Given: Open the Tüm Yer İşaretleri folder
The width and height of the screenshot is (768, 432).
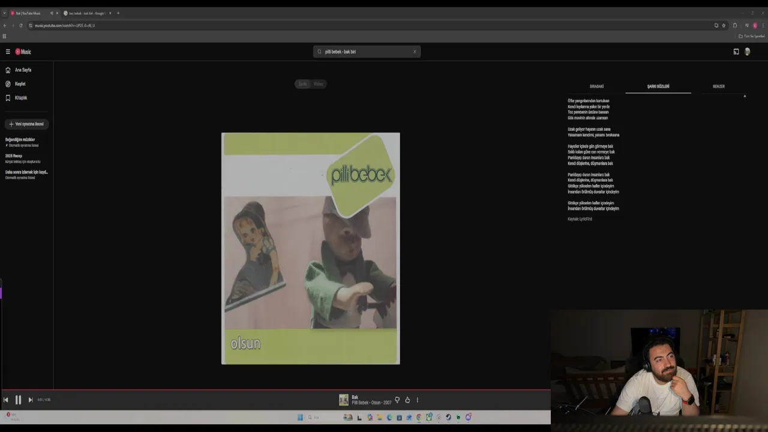Looking at the screenshot, I should click(752, 36).
